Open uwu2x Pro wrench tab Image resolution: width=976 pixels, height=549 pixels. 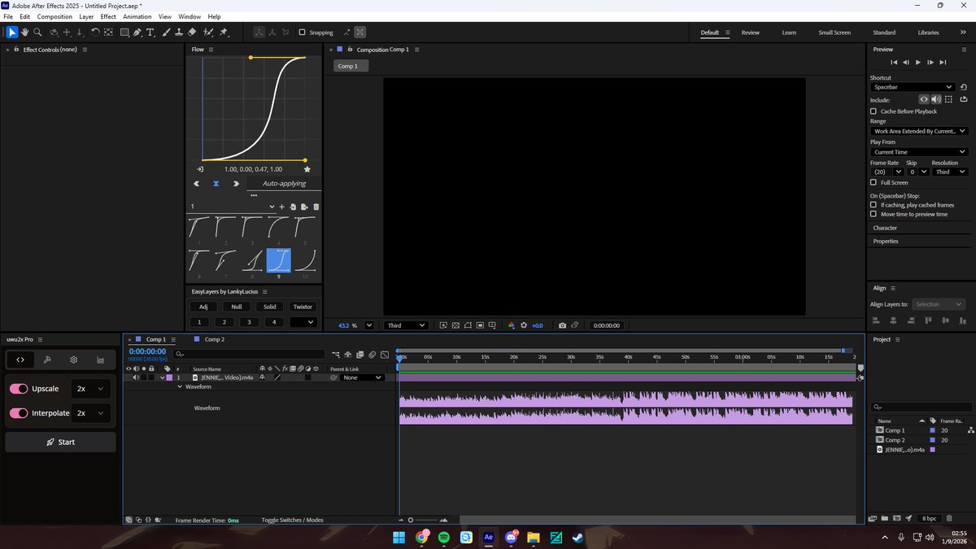tap(47, 359)
